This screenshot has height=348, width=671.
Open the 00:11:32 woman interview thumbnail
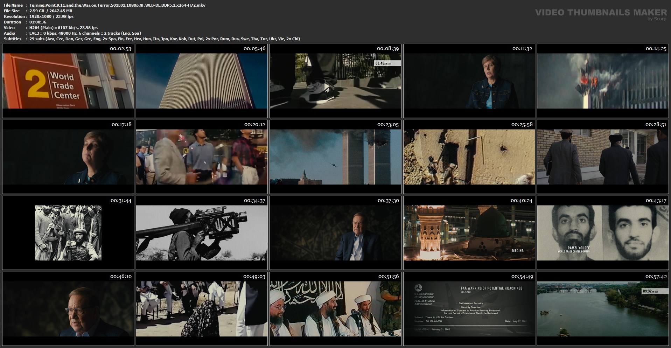[469, 81]
